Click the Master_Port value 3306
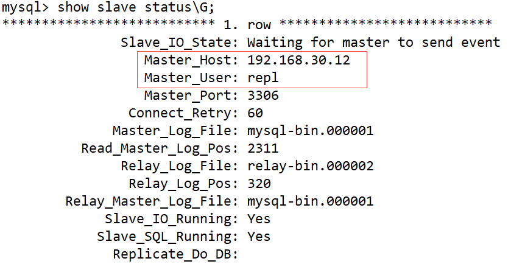This screenshot has height=264, width=525. (263, 96)
